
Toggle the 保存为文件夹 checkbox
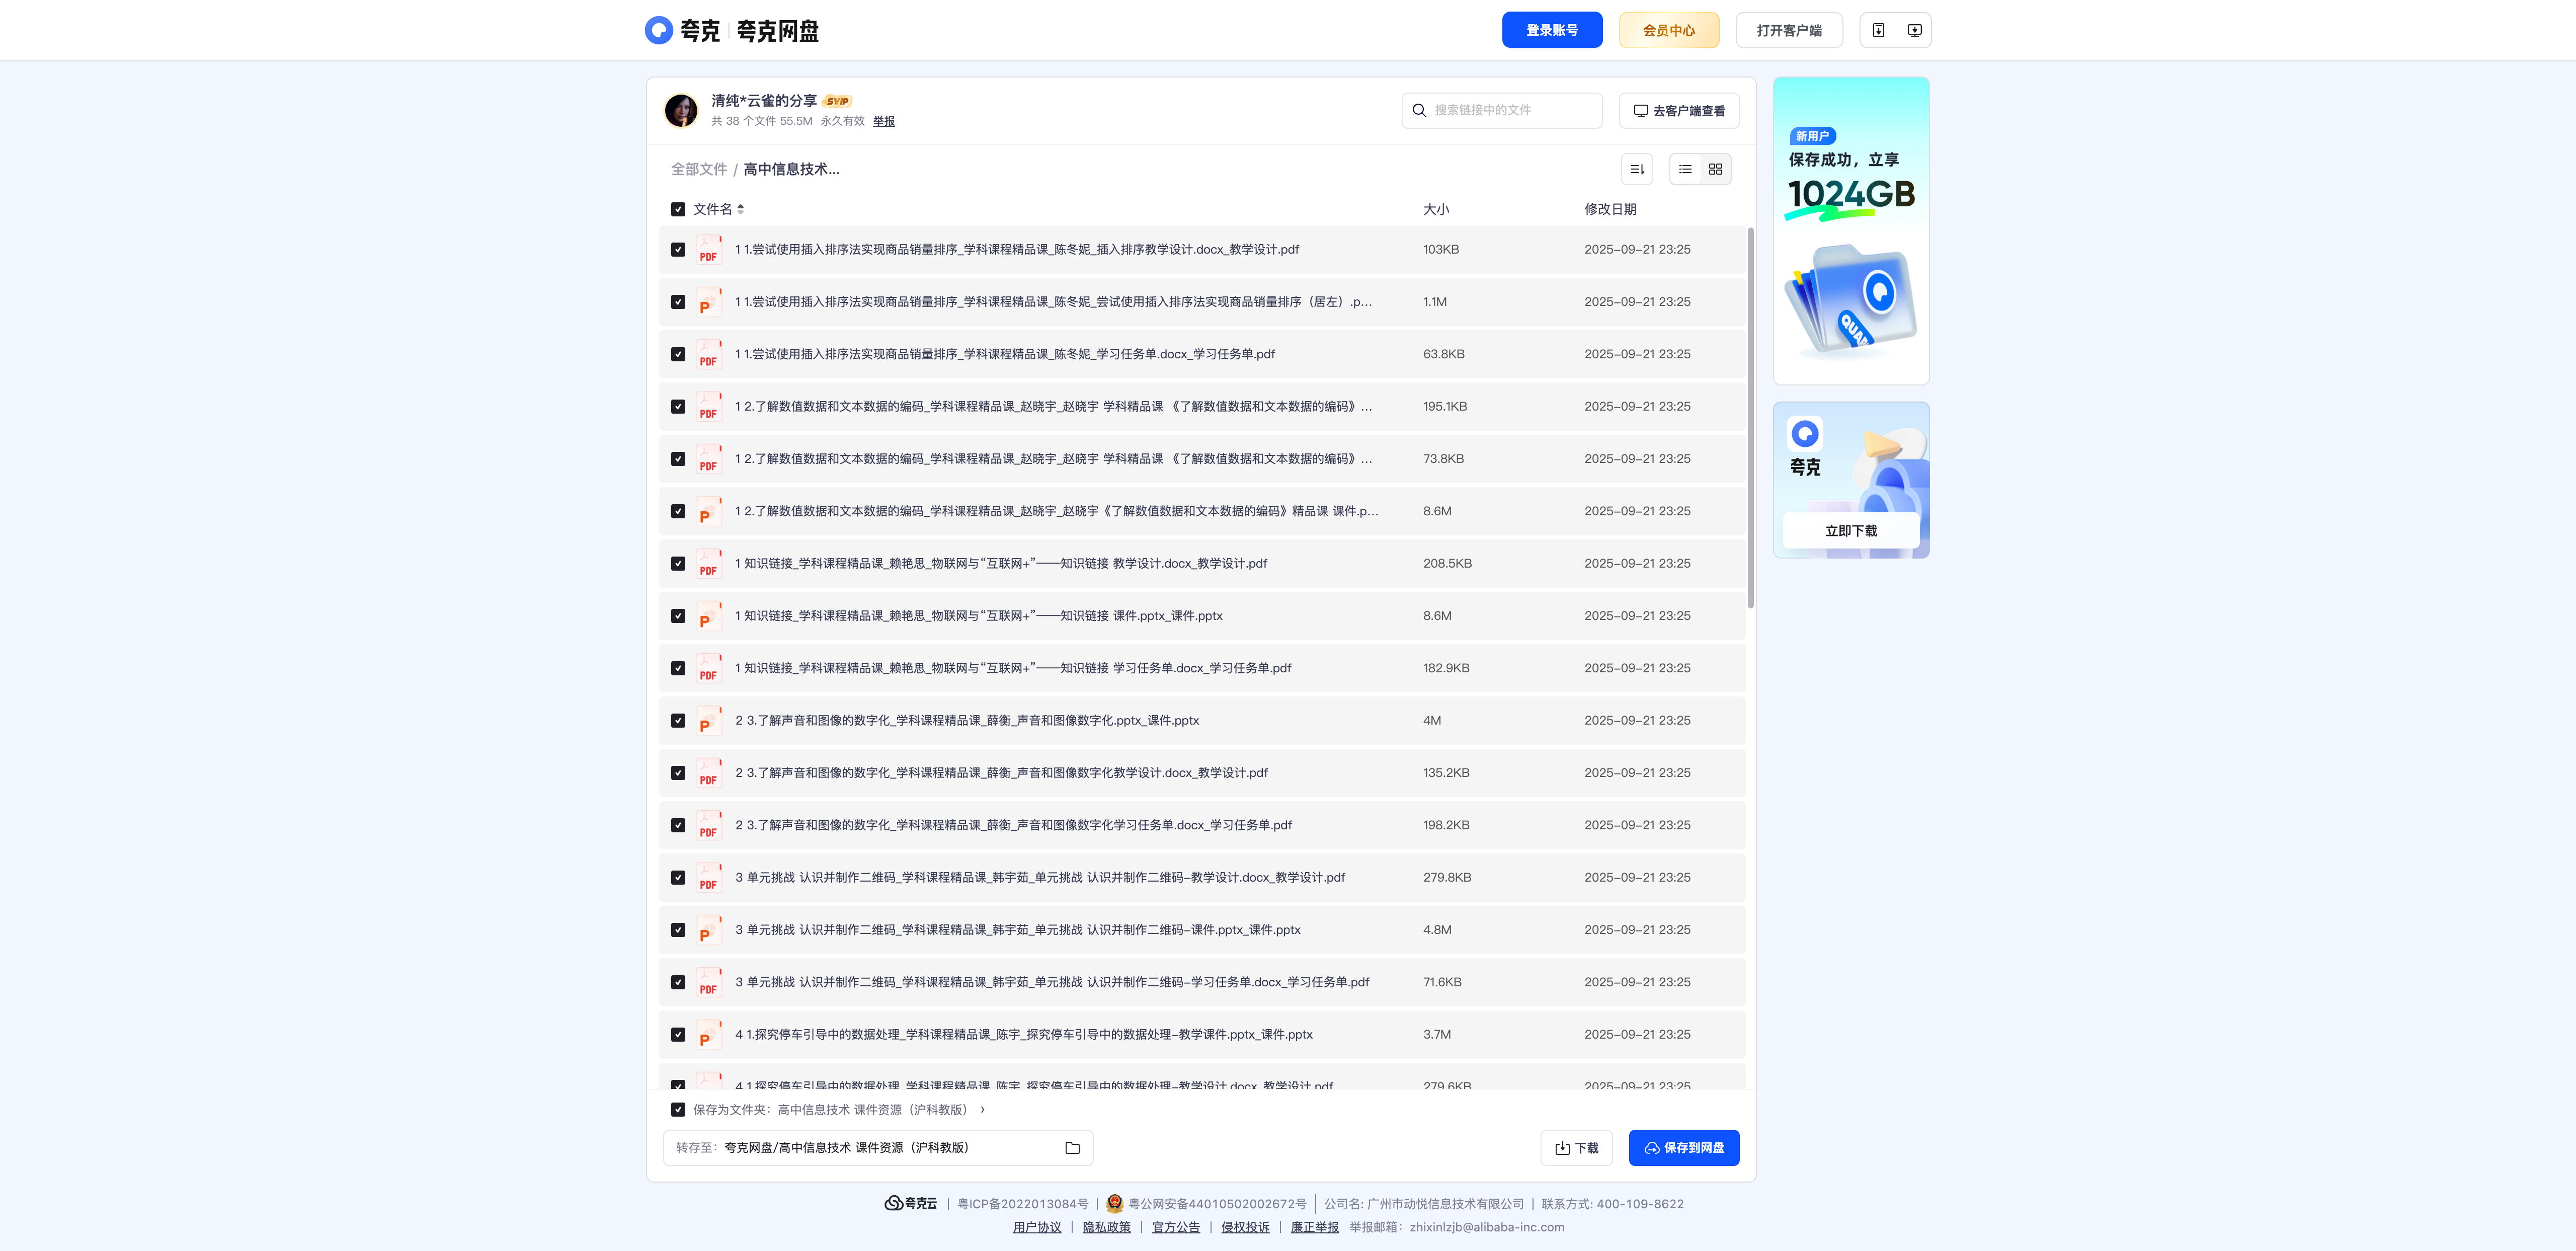678,1110
